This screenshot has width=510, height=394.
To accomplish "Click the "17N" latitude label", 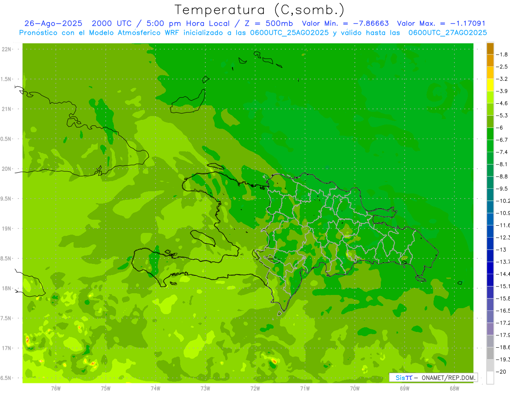I will pyautogui.click(x=6, y=348).
